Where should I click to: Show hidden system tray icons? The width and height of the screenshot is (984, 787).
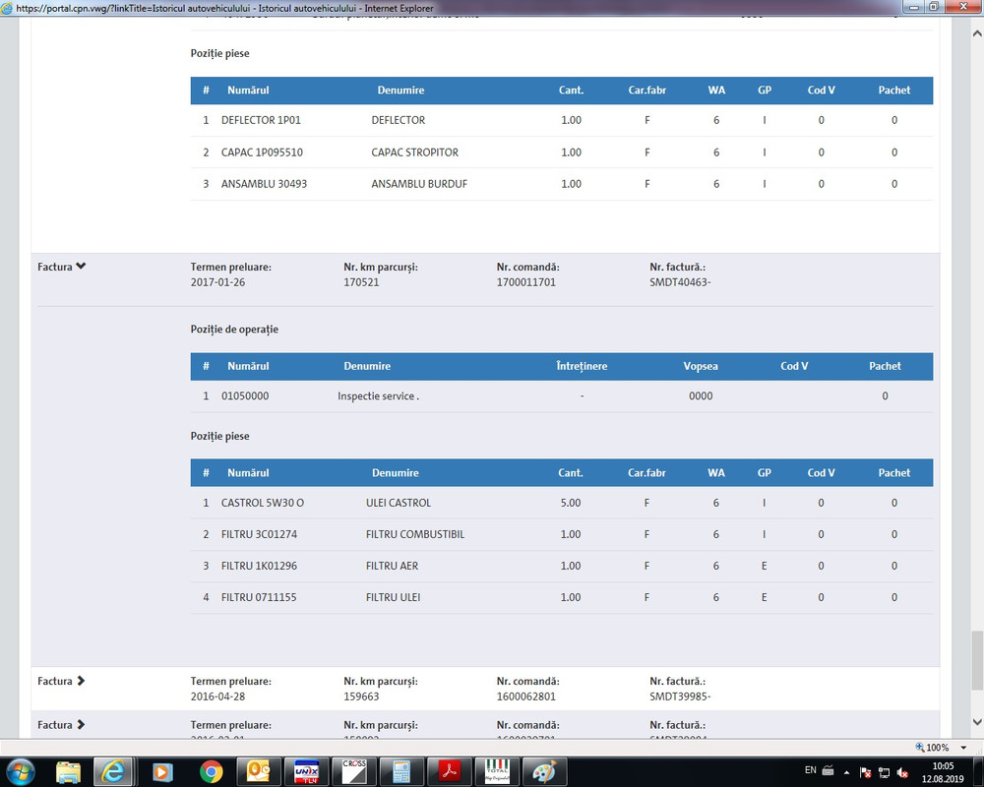(846, 772)
